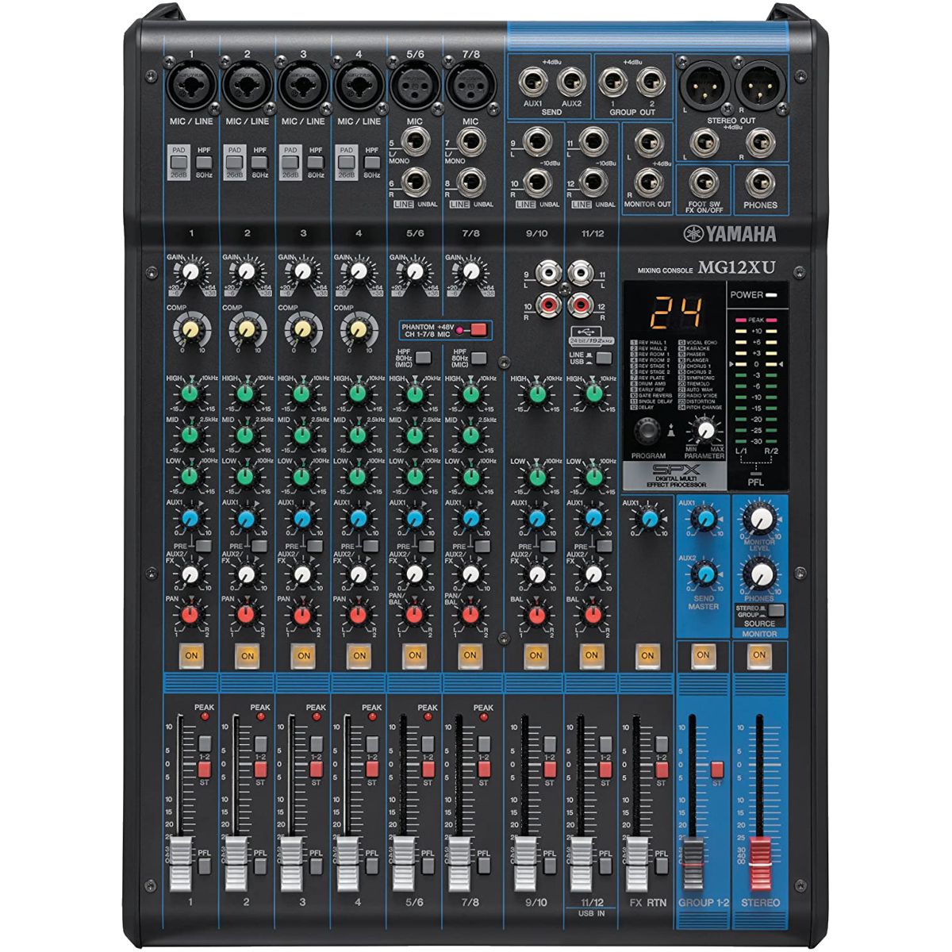Click channel 1 HIGH EQ knob
This screenshot has width=952, height=952.
(x=190, y=393)
